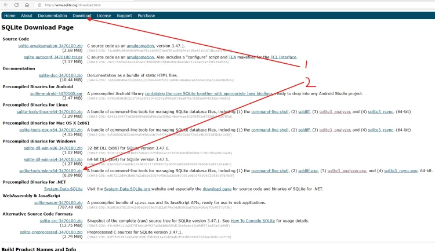Viewport: 435px width, 251px height.
Task: Click the 'Precompiled Binaries for Android' heading
Action: [38, 86]
